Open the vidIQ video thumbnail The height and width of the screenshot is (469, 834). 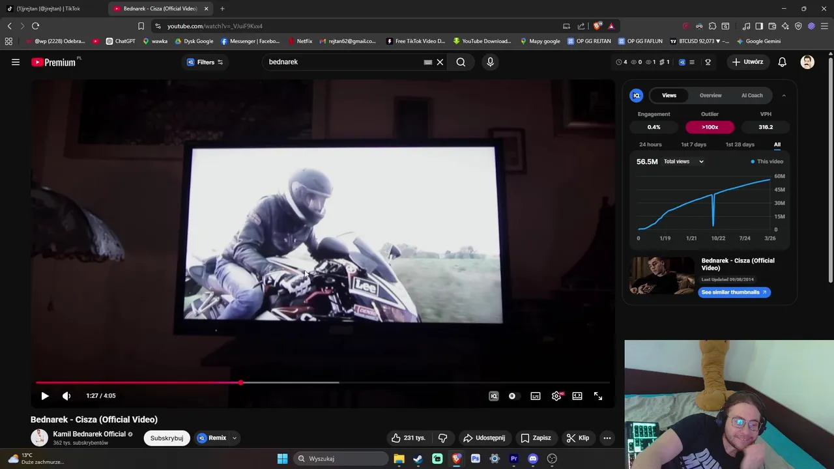tap(662, 276)
